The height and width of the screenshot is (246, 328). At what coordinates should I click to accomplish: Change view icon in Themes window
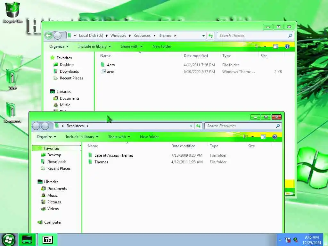coord(258,46)
